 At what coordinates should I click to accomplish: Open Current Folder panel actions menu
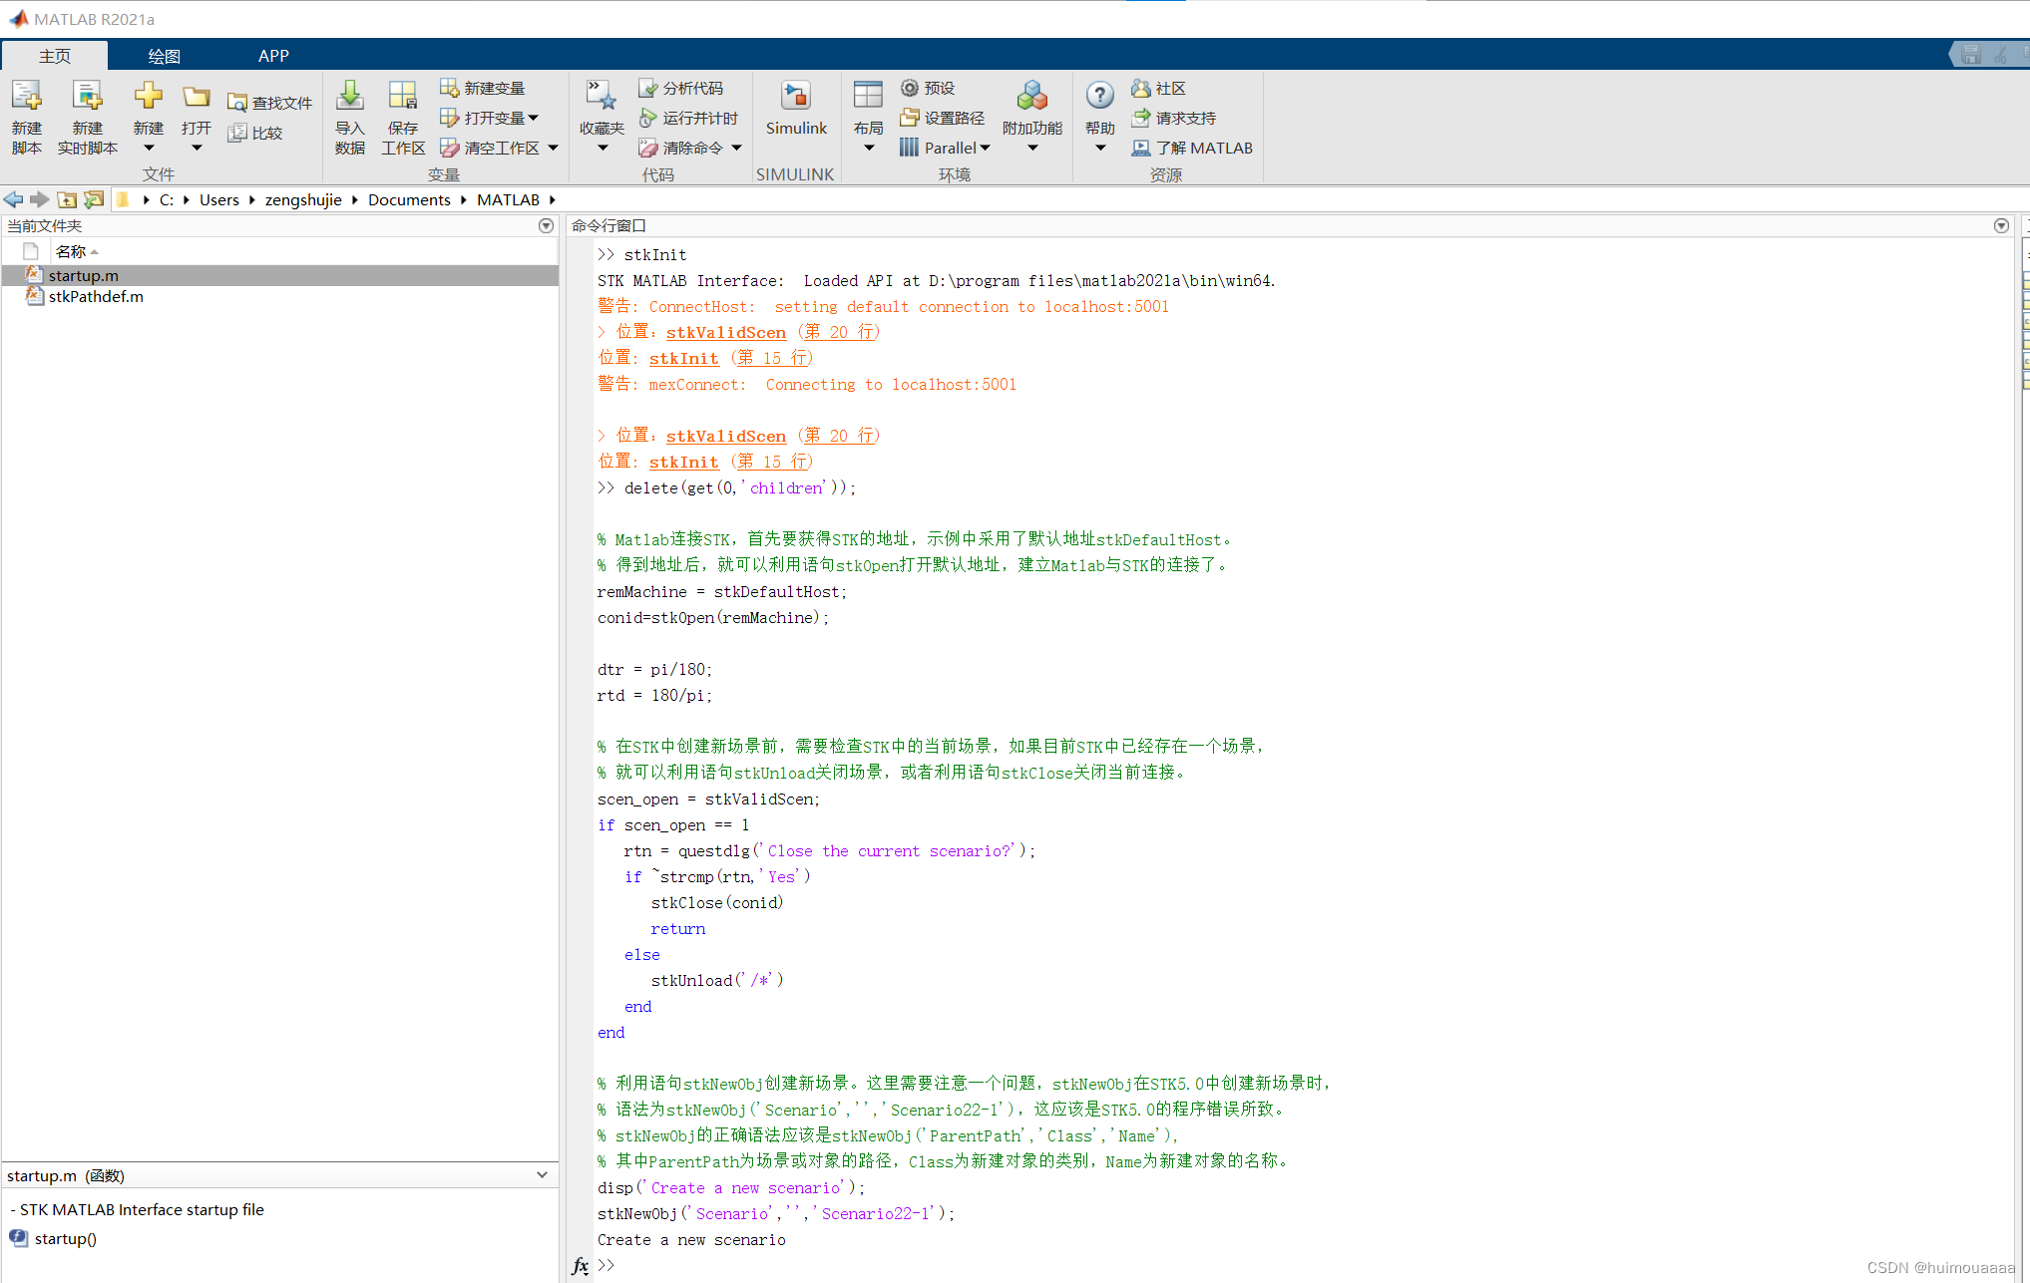click(546, 226)
